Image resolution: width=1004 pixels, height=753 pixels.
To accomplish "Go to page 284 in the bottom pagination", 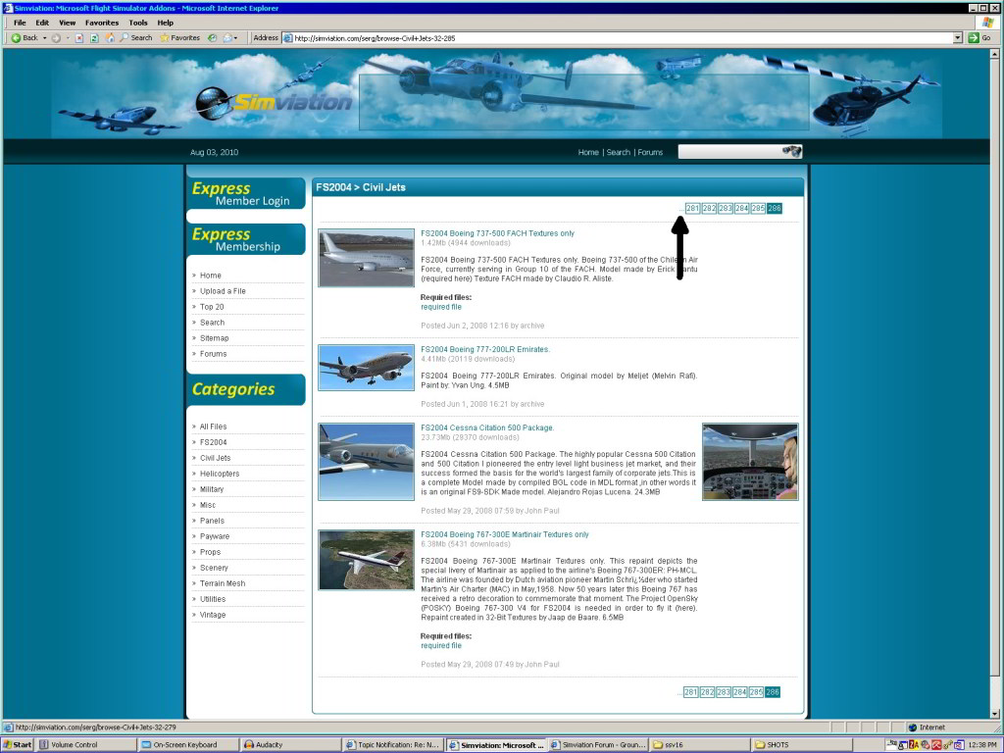I will tap(740, 692).
